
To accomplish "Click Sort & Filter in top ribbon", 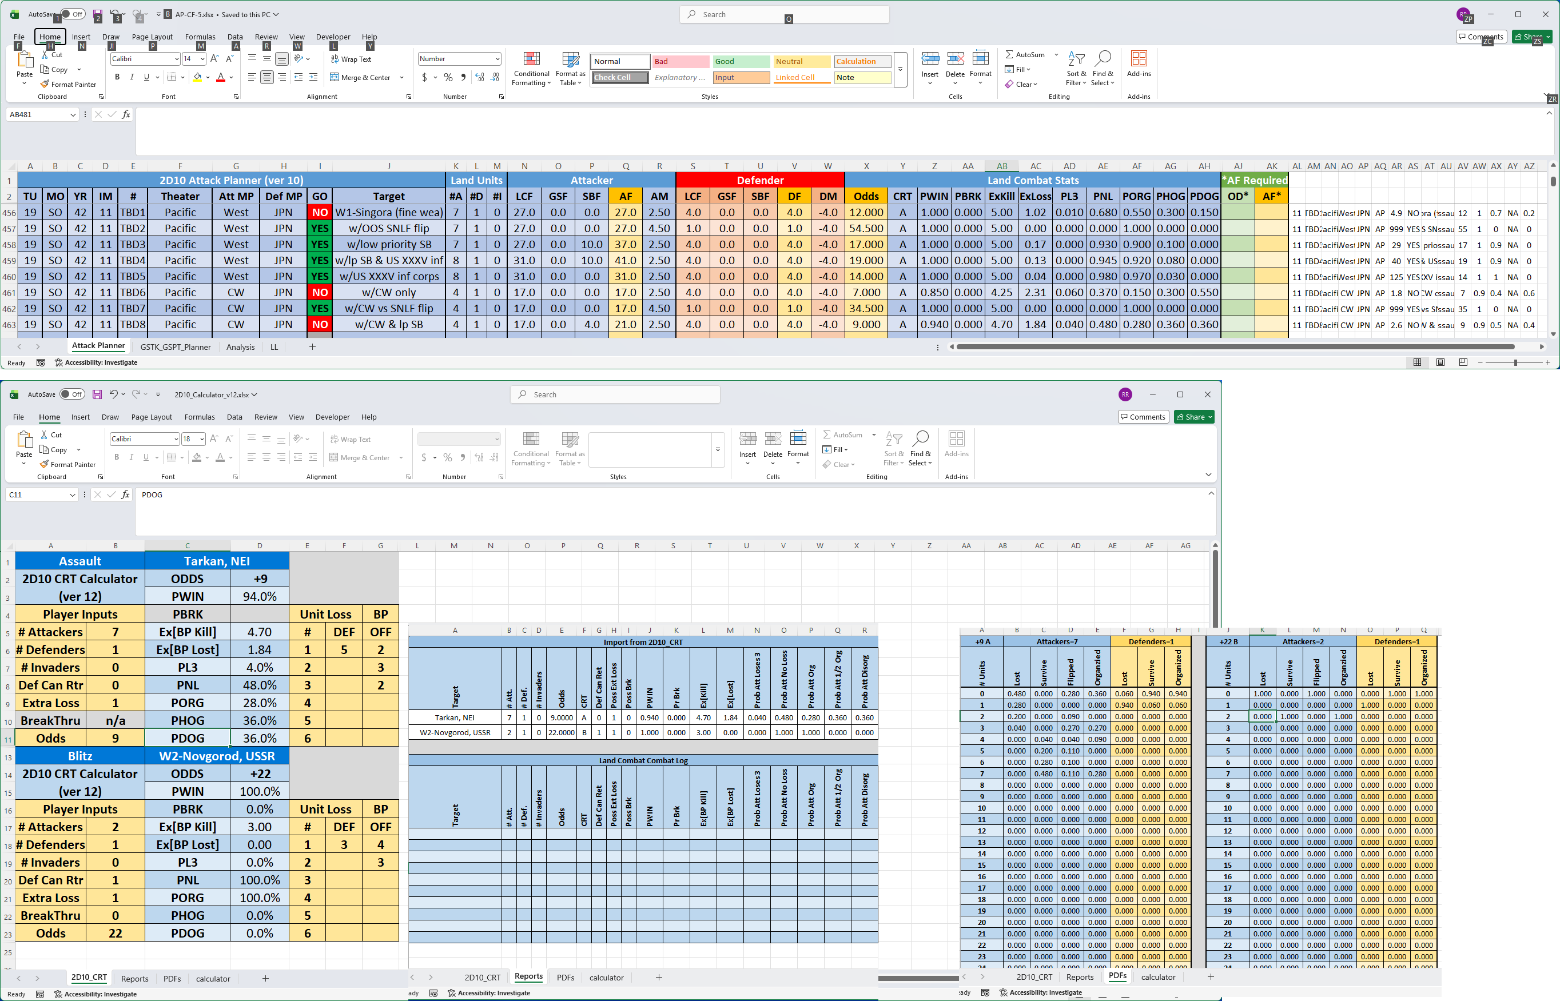I will click(1076, 68).
